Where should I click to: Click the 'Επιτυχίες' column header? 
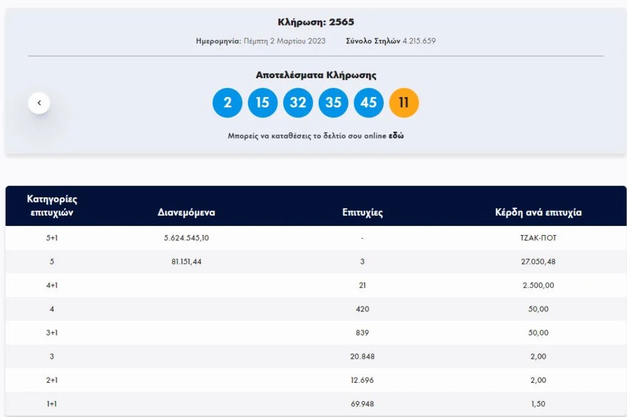click(362, 213)
